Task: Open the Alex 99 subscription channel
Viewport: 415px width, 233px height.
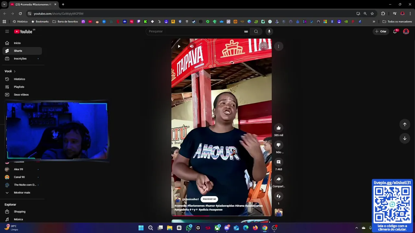Action: [22, 169]
